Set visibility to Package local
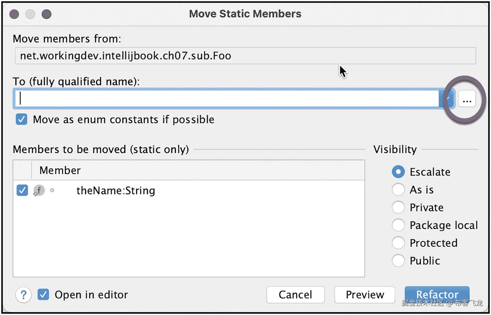Image resolution: width=491 pixels, height=315 pixels. (x=398, y=225)
